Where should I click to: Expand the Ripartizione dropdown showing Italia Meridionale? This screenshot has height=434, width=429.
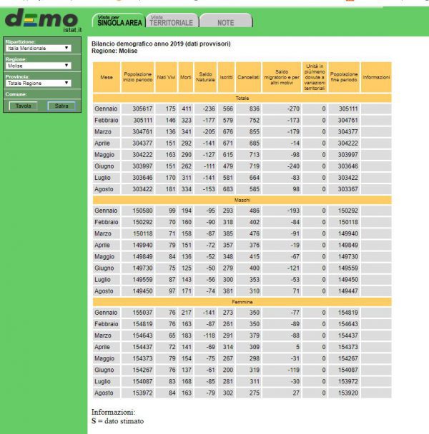tap(39, 49)
